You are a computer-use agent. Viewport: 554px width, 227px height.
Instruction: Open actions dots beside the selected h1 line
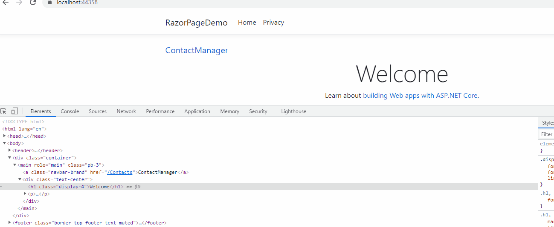1,187
